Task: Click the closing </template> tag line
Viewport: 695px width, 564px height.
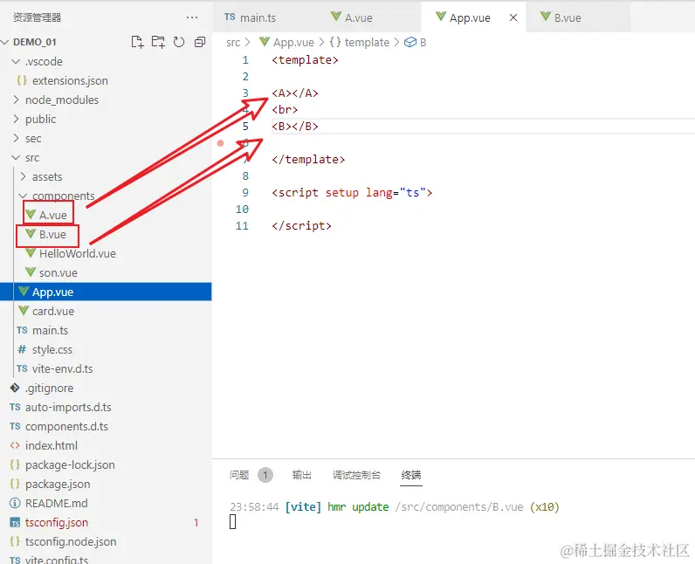Action: (x=308, y=160)
